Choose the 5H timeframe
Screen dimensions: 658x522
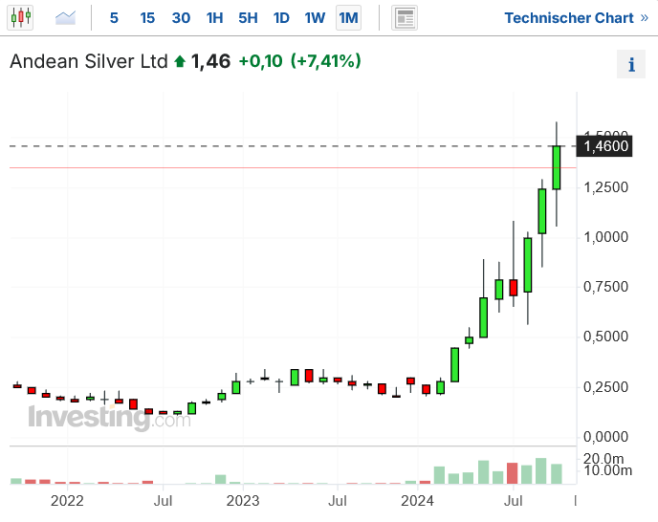(x=248, y=17)
